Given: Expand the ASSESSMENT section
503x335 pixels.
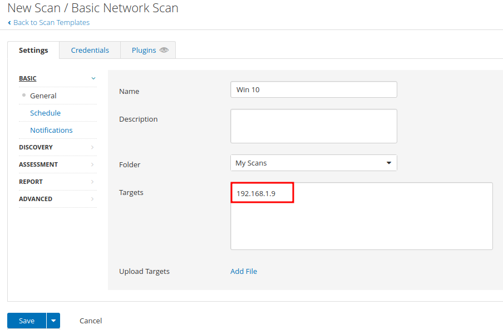Looking at the screenshot, I should click(x=58, y=164).
